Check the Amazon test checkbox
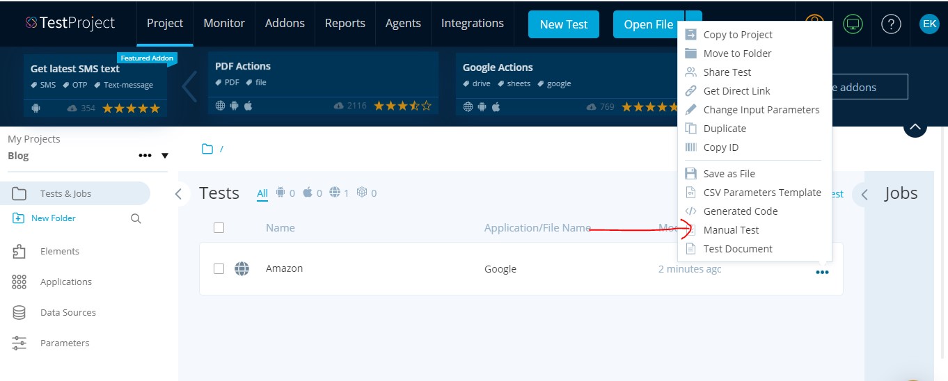The image size is (948, 381). point(219,269)
